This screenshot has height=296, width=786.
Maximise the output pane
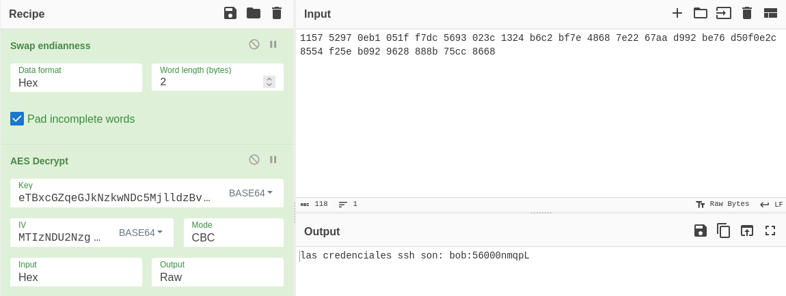coord(770,231)
